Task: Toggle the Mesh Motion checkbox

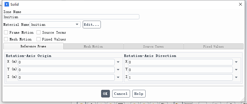Action: tap(6, 39)
